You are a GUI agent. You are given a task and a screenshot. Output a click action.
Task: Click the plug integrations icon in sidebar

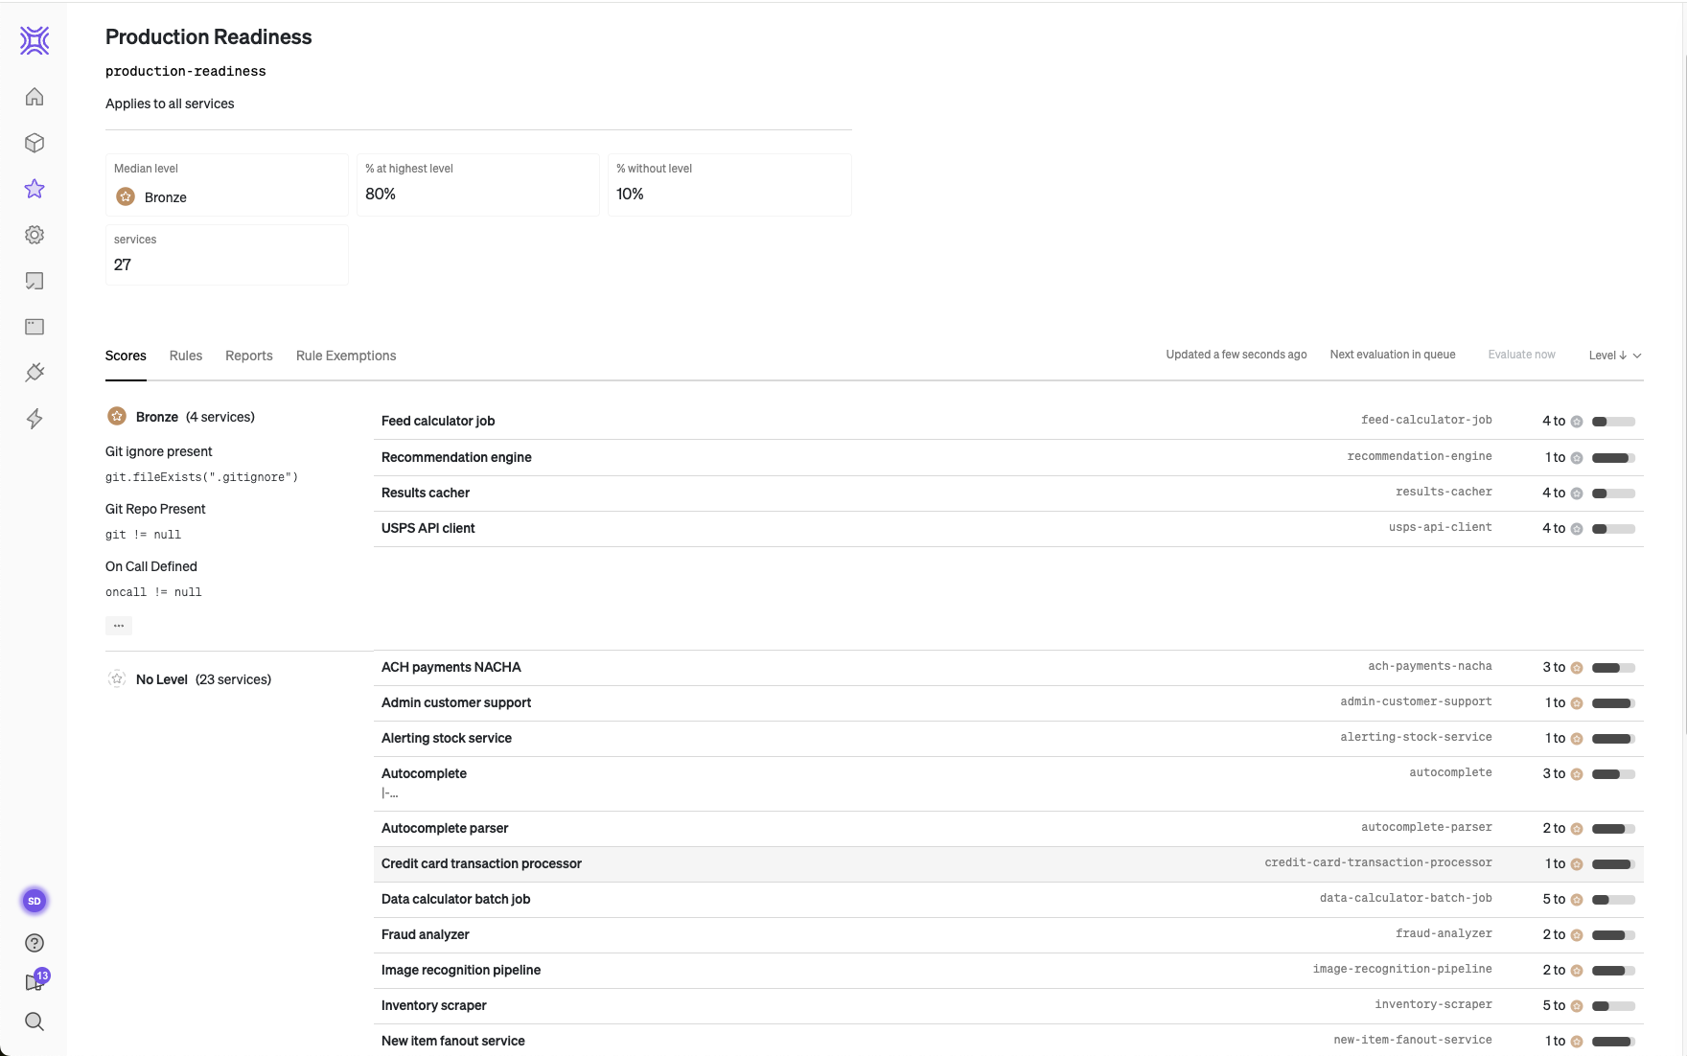coord(35,373)
